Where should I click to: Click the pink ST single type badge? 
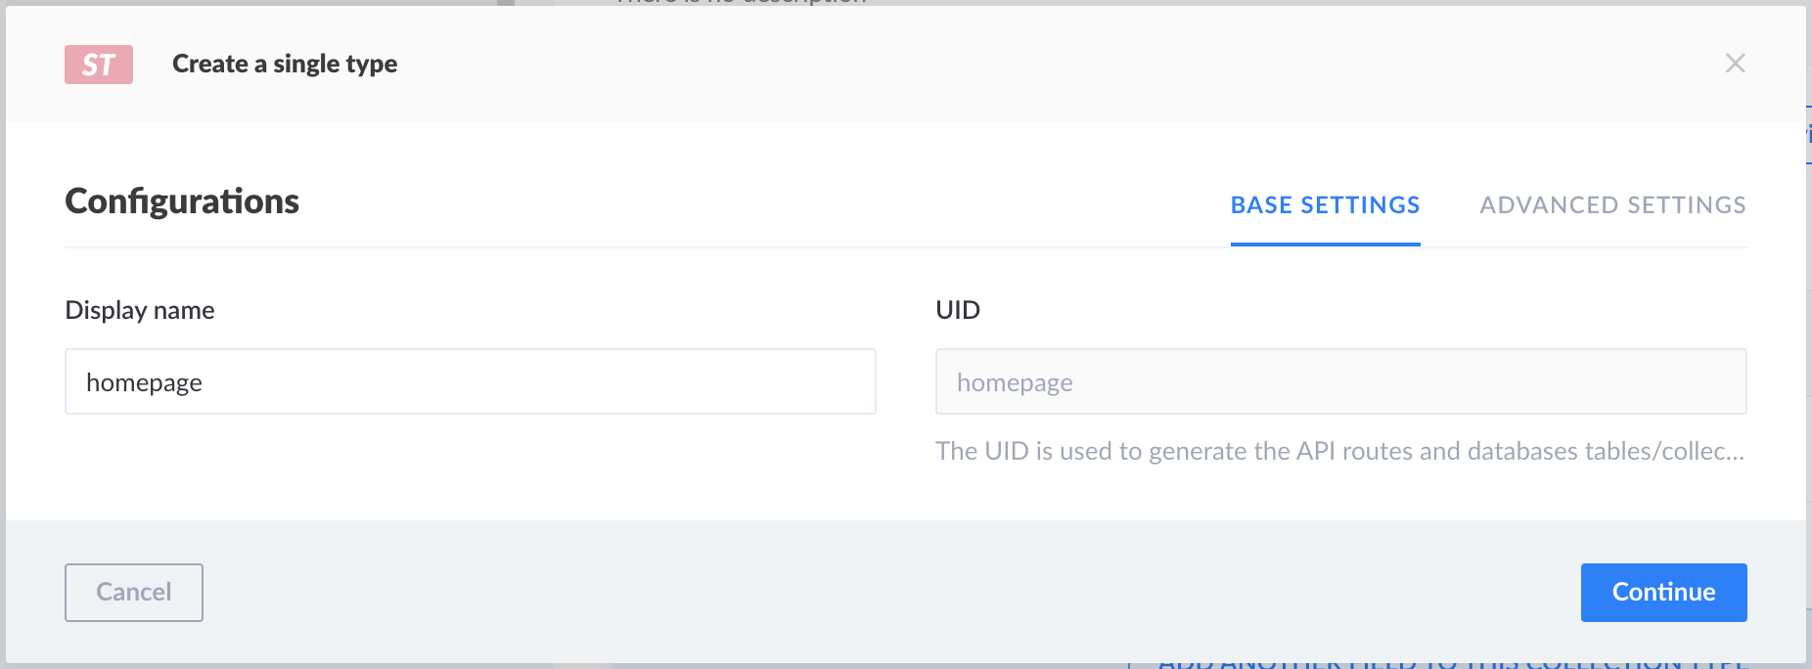tap(99, 65)
